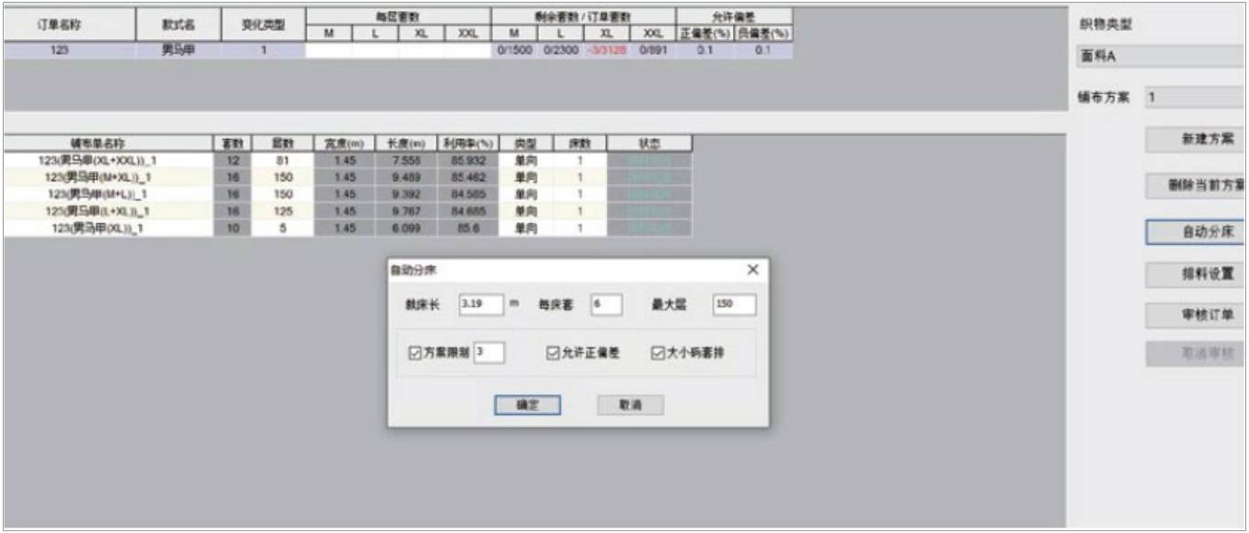Click layer count 125
1249x533 pixels.
pos(282,211)
